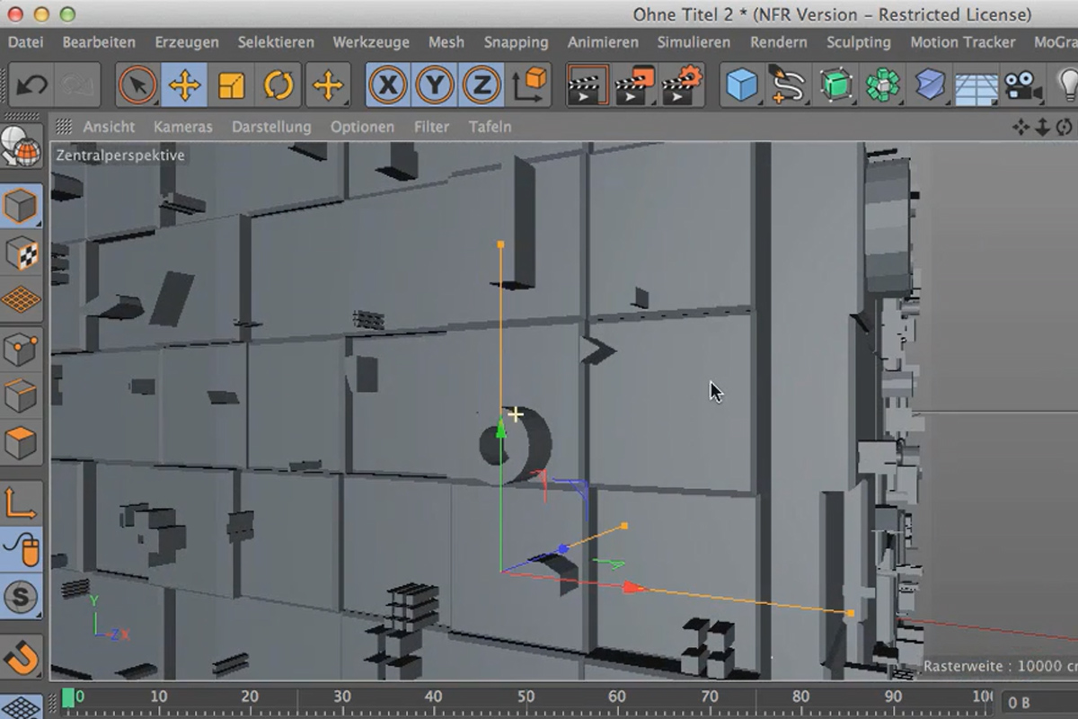
Task: Open Filter in viewport menu
Action: (431, 127)
